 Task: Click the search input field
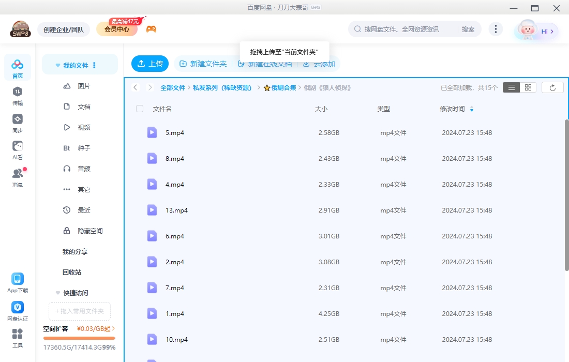pos(409,29)
